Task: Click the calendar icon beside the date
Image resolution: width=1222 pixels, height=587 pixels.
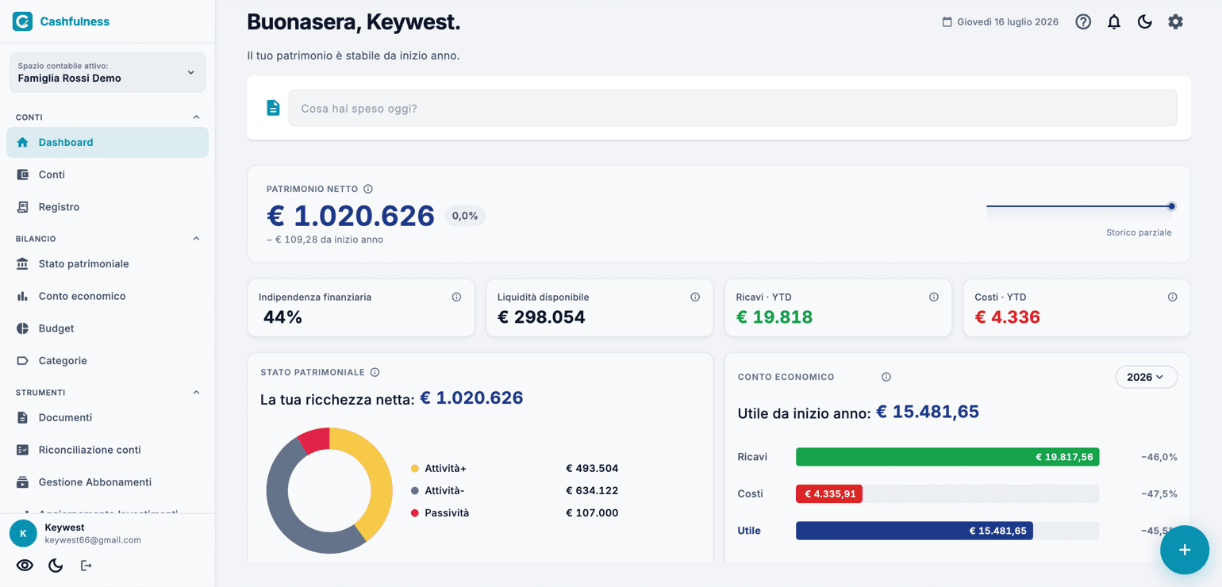Action: (x=947, y=22)
